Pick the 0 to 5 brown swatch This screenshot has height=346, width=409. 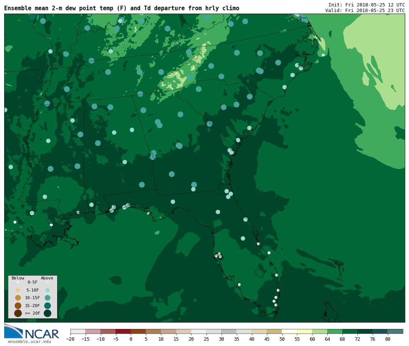(138, 331)
